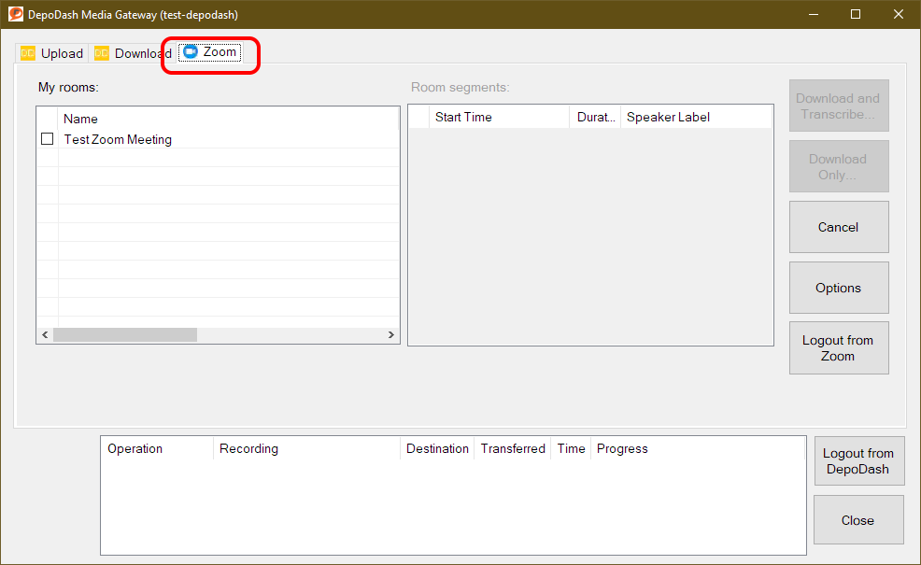Click the Progress column header
The image size is (921, 565).
tap(698, 448)
